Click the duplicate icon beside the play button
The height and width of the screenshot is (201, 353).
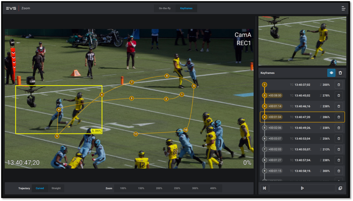coord(340,188)
